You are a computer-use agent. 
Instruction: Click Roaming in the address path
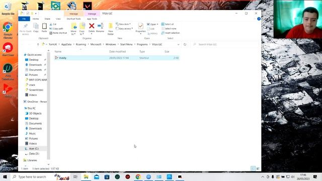click(81, 44)
